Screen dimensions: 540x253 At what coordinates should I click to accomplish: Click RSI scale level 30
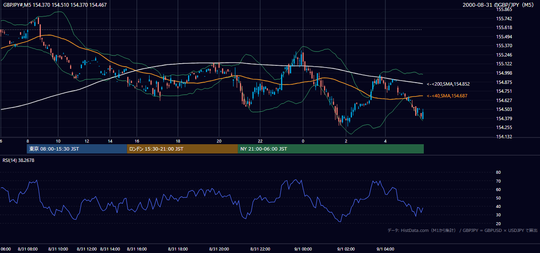coord(498,215)
